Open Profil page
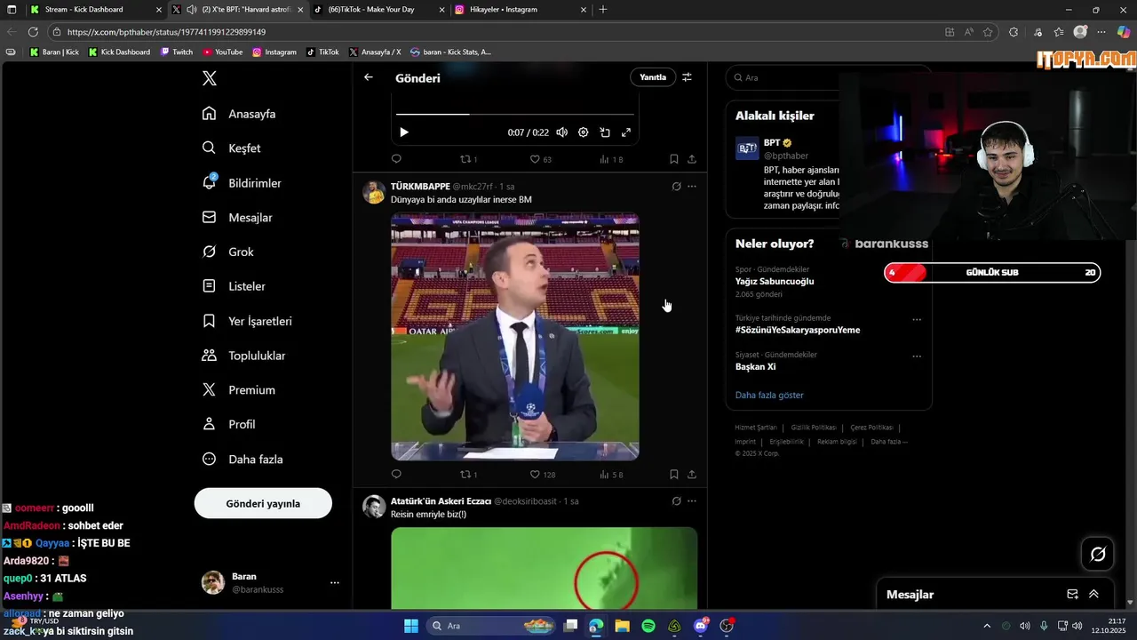 [228, 425]
